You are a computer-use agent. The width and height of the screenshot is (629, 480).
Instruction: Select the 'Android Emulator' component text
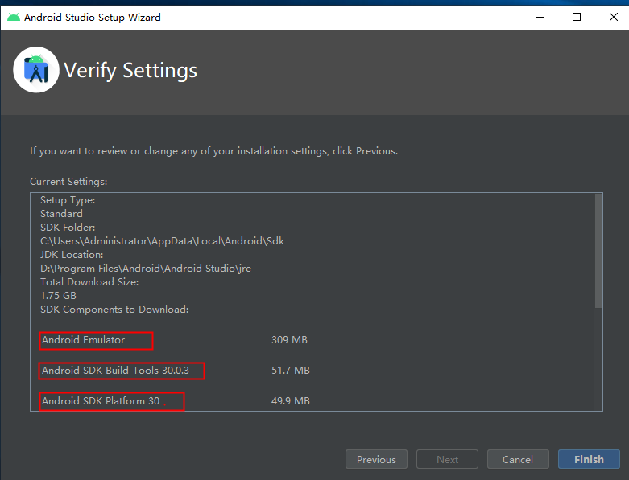[84, 340]
